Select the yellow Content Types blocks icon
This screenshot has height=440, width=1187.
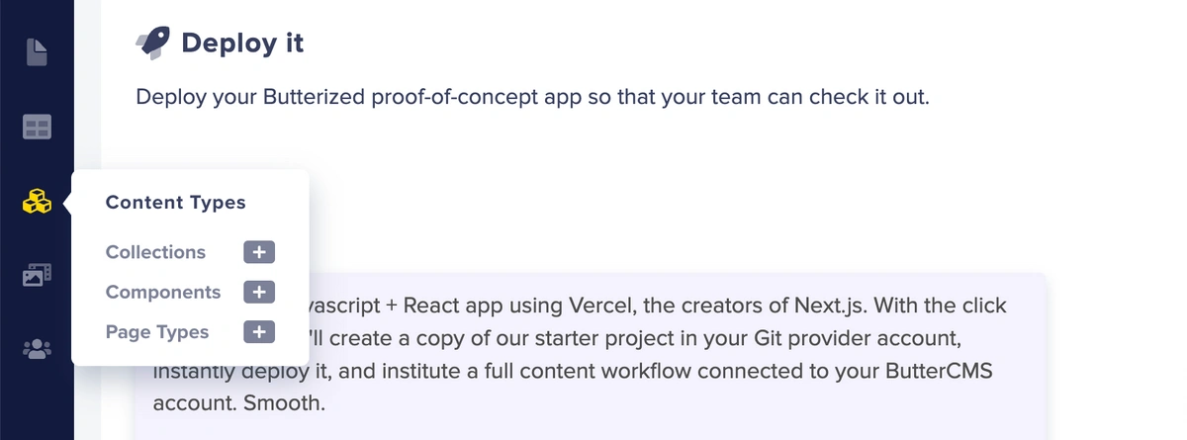point(37,203)
